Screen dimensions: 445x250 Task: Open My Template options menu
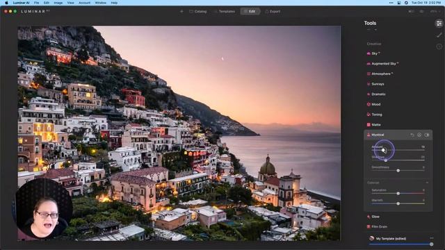[x=432, y=238]
